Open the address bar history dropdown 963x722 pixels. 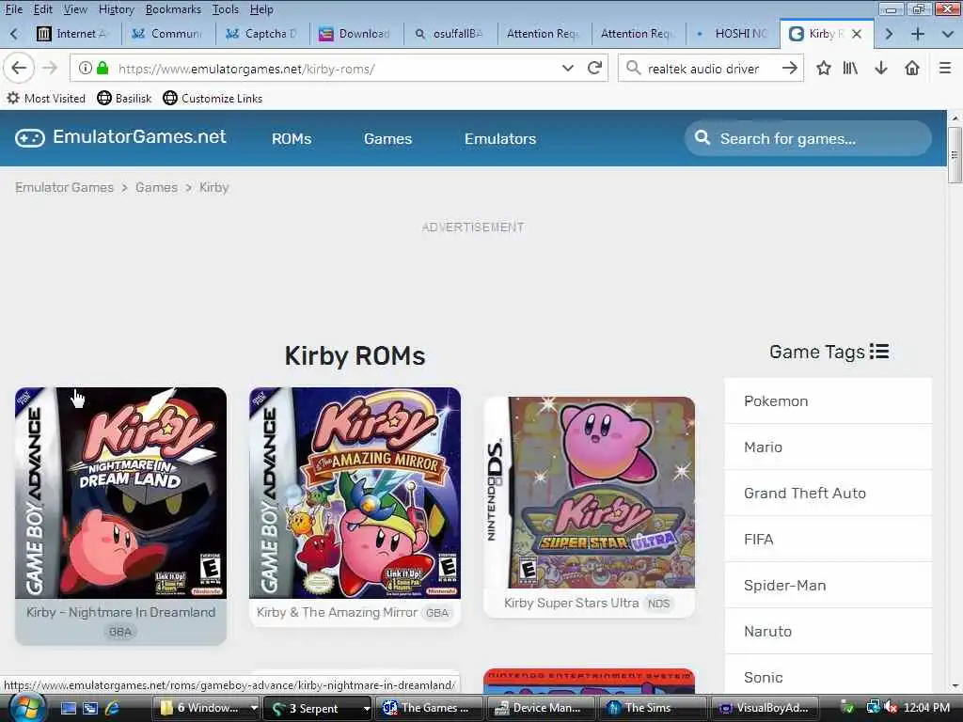[x=567, y=68]
